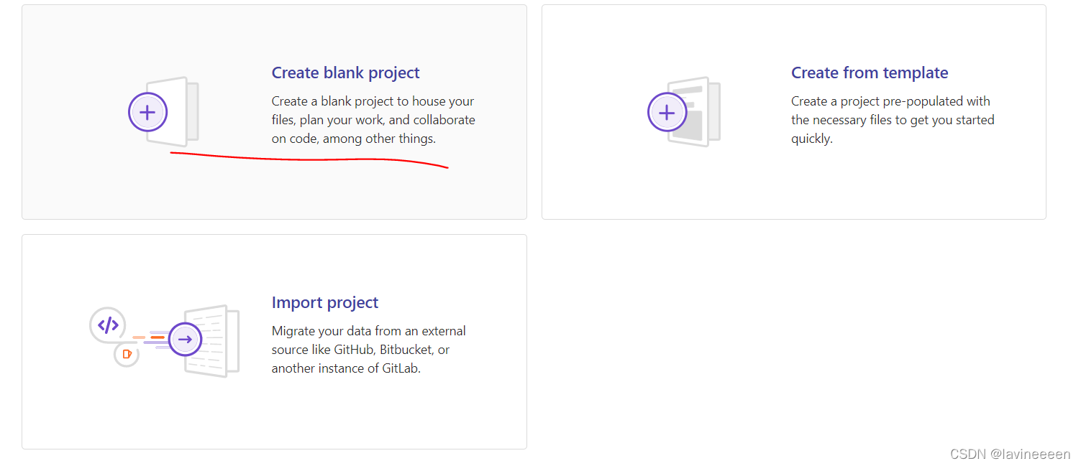The image size is (1081, 466).
Task: Click the code brackets icon in Import illustration
Action: [108, 325]
